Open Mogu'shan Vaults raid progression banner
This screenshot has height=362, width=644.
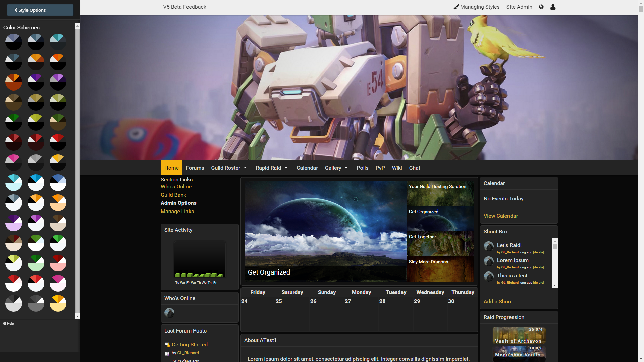pyautogui.click(x=519, y=354)
